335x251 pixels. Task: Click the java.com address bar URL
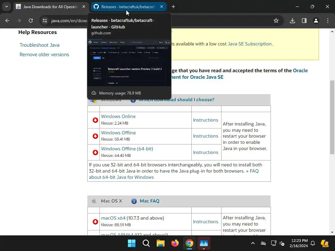click(69, 21)
